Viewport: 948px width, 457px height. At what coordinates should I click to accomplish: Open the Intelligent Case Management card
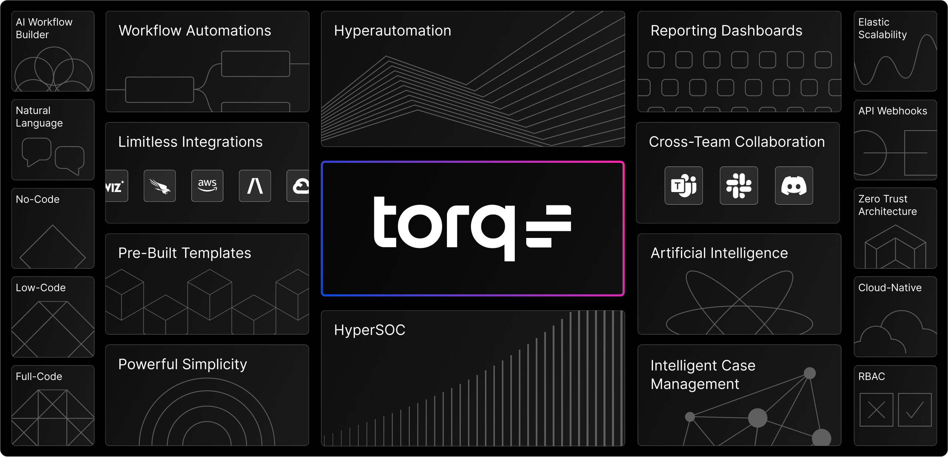coord(739,395)
